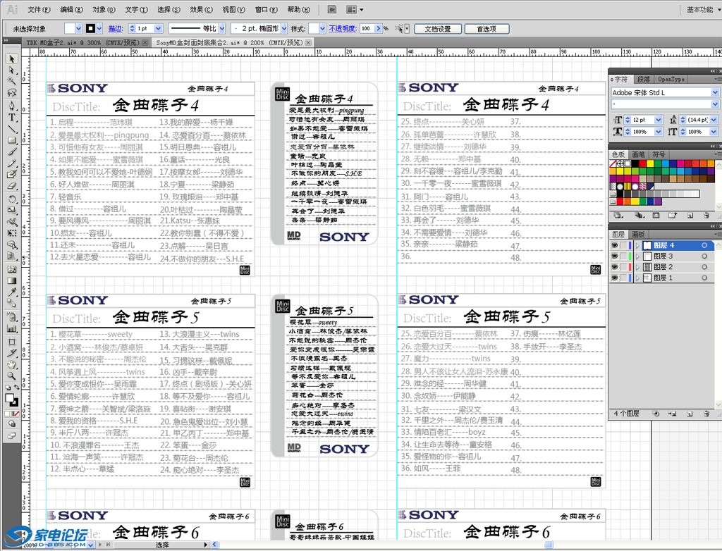Click target circle of layer 图层 3
722x551 pixels.
(704, 256)
